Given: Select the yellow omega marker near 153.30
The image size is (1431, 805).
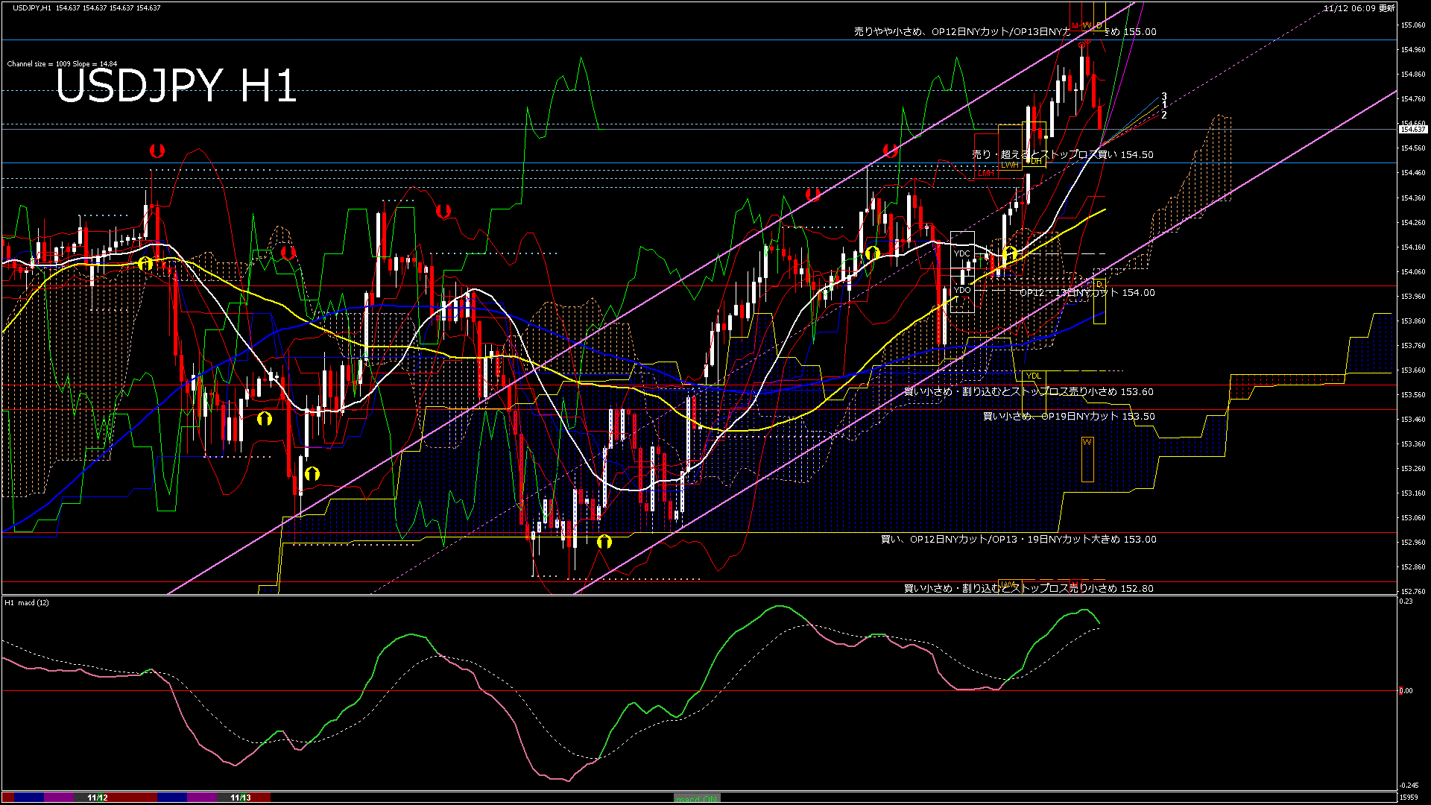Looking at the screenshot, I should pos(312,472).
